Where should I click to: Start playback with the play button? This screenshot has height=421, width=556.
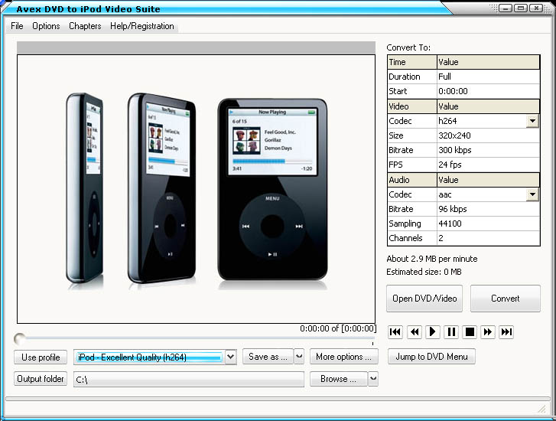coord(432,332)
